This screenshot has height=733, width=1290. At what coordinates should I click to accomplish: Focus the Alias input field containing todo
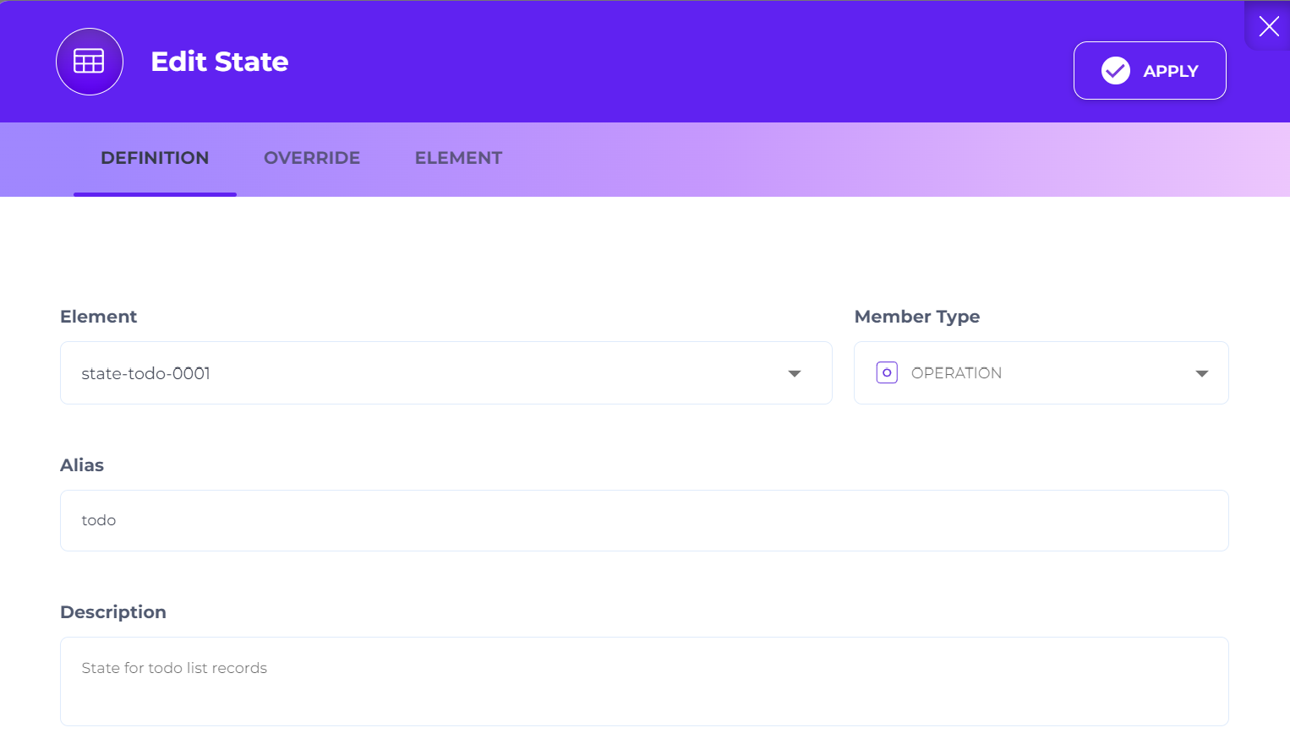coord(642,520)
